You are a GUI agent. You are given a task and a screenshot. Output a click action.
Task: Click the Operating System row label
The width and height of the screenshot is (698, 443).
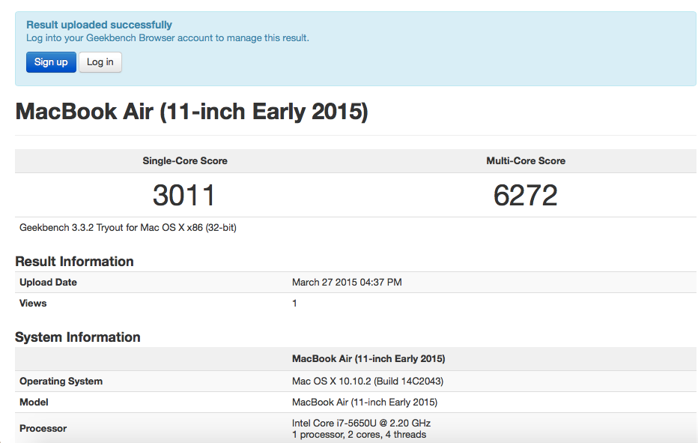pyautogui.click(x=61, y=381)
